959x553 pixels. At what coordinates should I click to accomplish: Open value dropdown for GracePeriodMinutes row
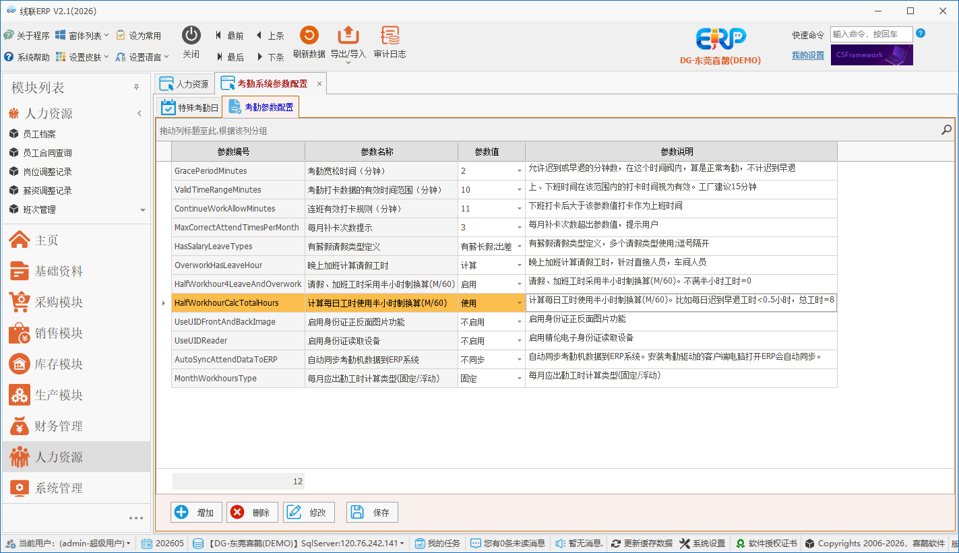click(x=519, y=171)
